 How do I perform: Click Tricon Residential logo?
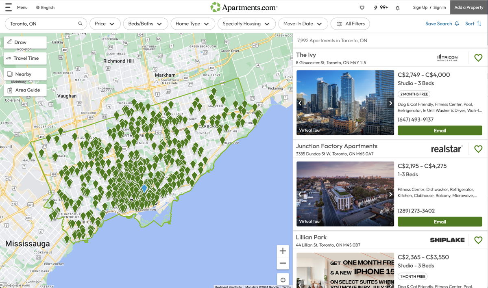tap(447, 58)
